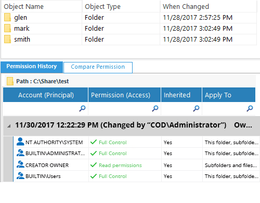The width and height of the screenshot is (260, 203).
Task: Click the smith folder icon
Action: coord(7,39)
